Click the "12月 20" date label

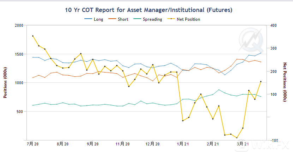point(153,144)
